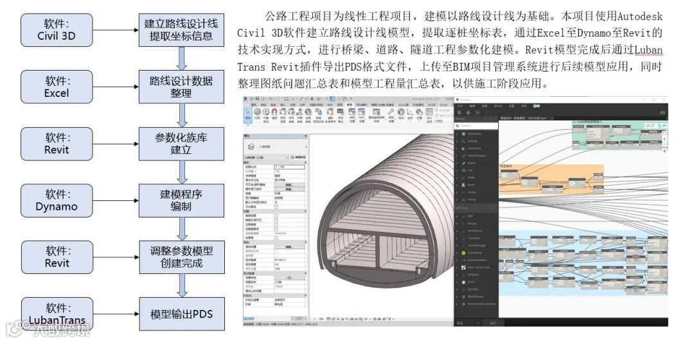Click Dynamo export image camera icon
The width and height of the screenshot is (694, 342).
point(663,112)
